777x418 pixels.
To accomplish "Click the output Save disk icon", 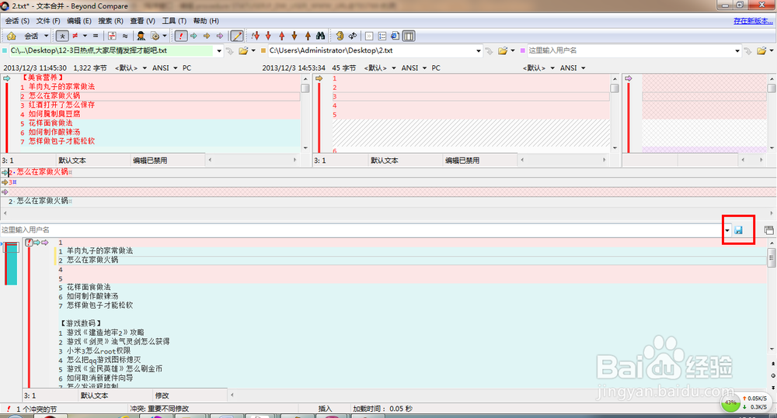I will [738, 230].
